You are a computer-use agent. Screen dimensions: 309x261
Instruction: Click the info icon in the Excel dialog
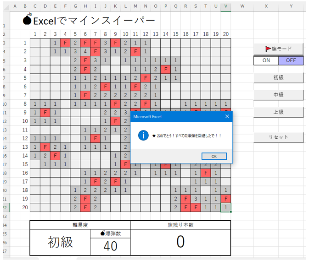[x=143, y=136]
